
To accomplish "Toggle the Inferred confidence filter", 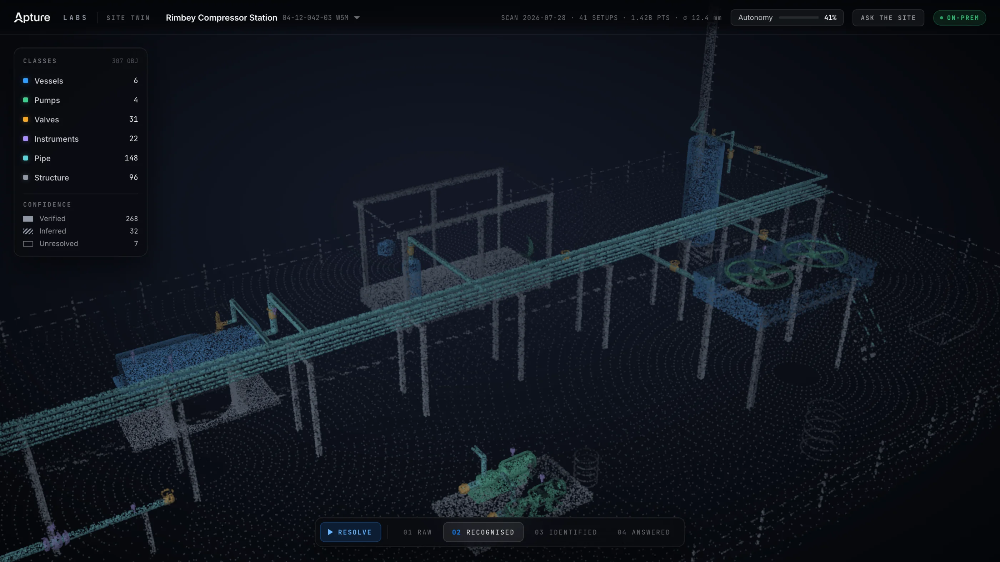I will click(80, 231).
